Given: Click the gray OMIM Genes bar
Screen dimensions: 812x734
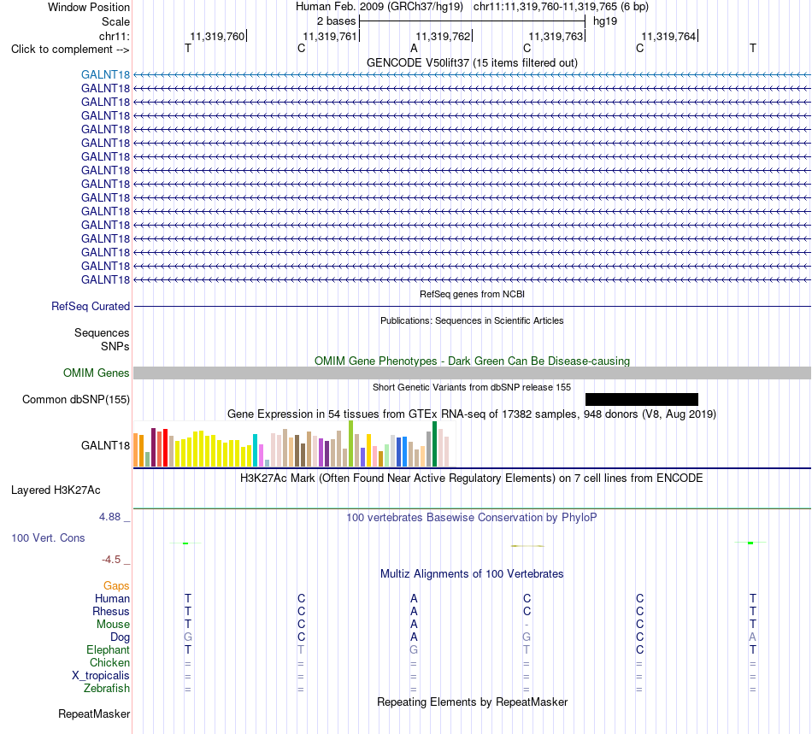Looking at the screenshot, I should tap(472, 373).
